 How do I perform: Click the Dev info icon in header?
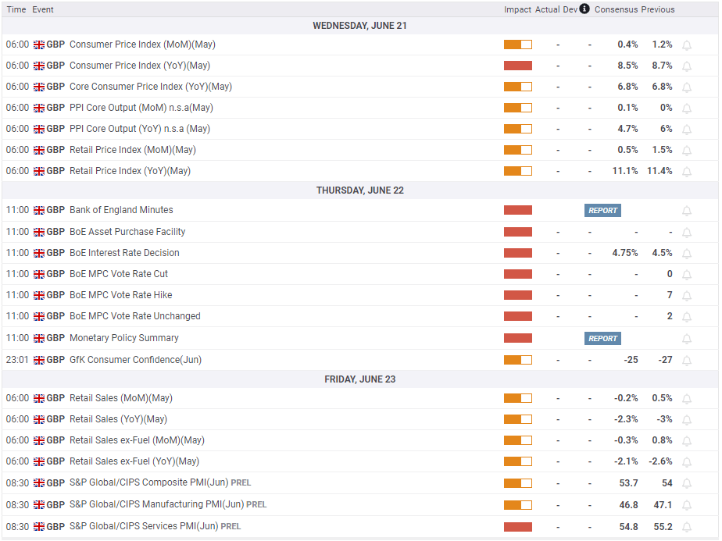584,9
